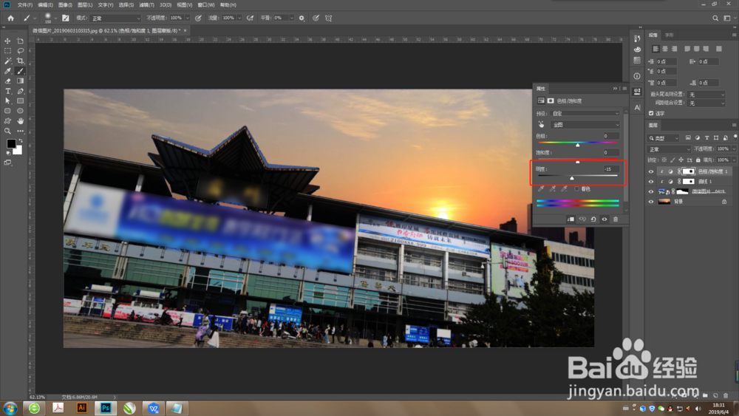The width and height of the screenshot is (739, 416).
Task: Select the Gradient tool
Action: pyautogui.click(x=20, y=81)
